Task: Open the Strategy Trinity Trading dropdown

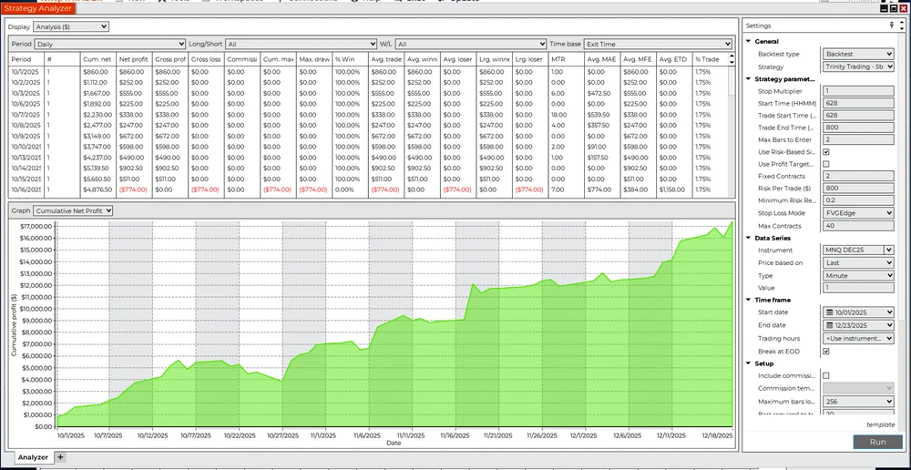Action: click(x=858, y=66)
